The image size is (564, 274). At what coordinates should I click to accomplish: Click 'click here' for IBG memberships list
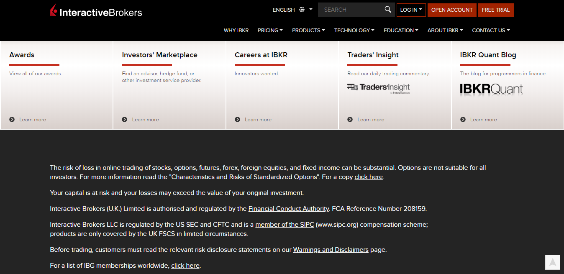[x=185, y=266]
